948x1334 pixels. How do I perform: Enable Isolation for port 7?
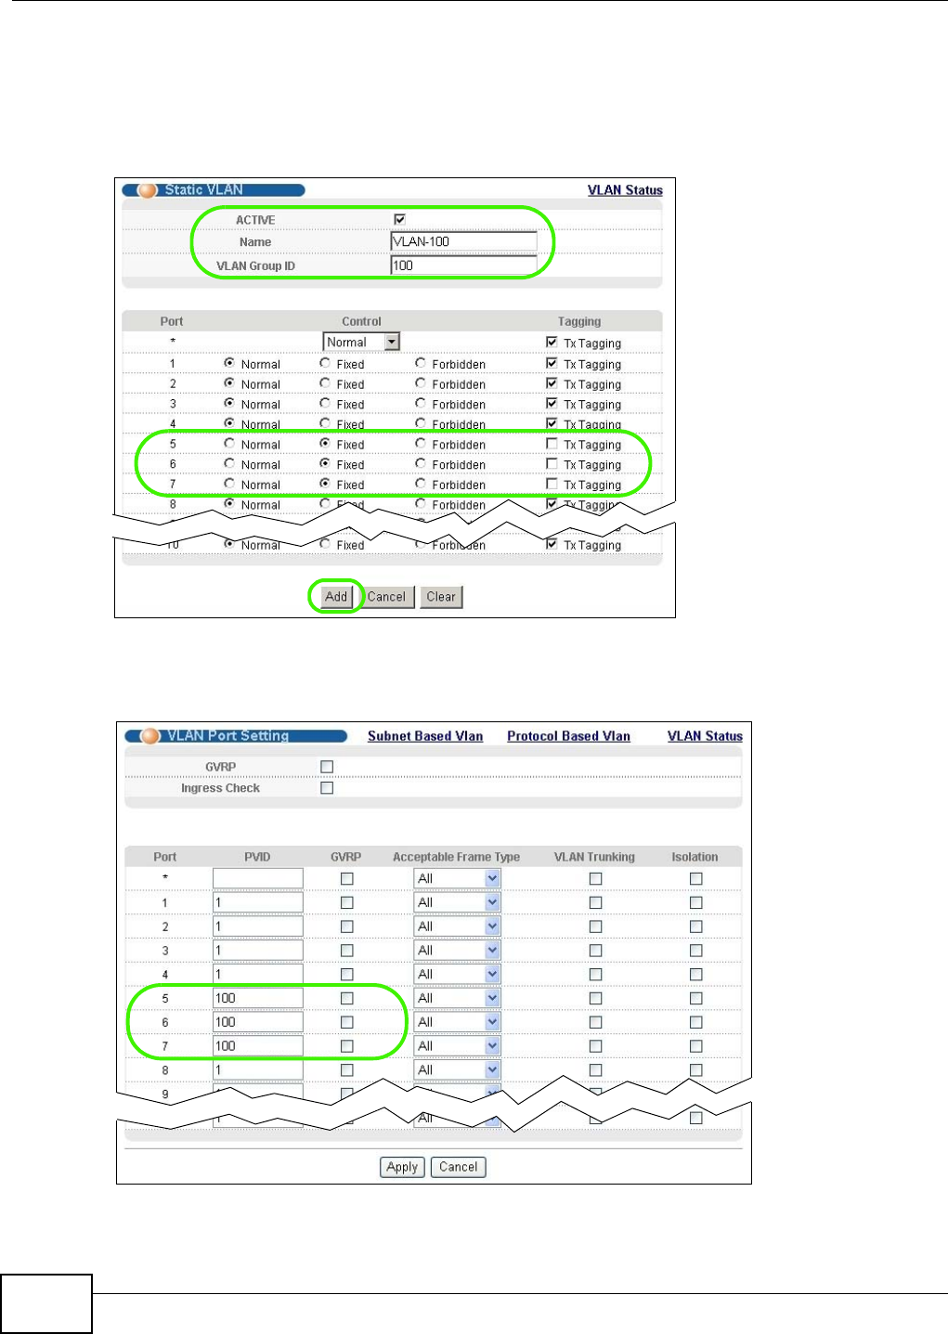[x=695, y=1046]
